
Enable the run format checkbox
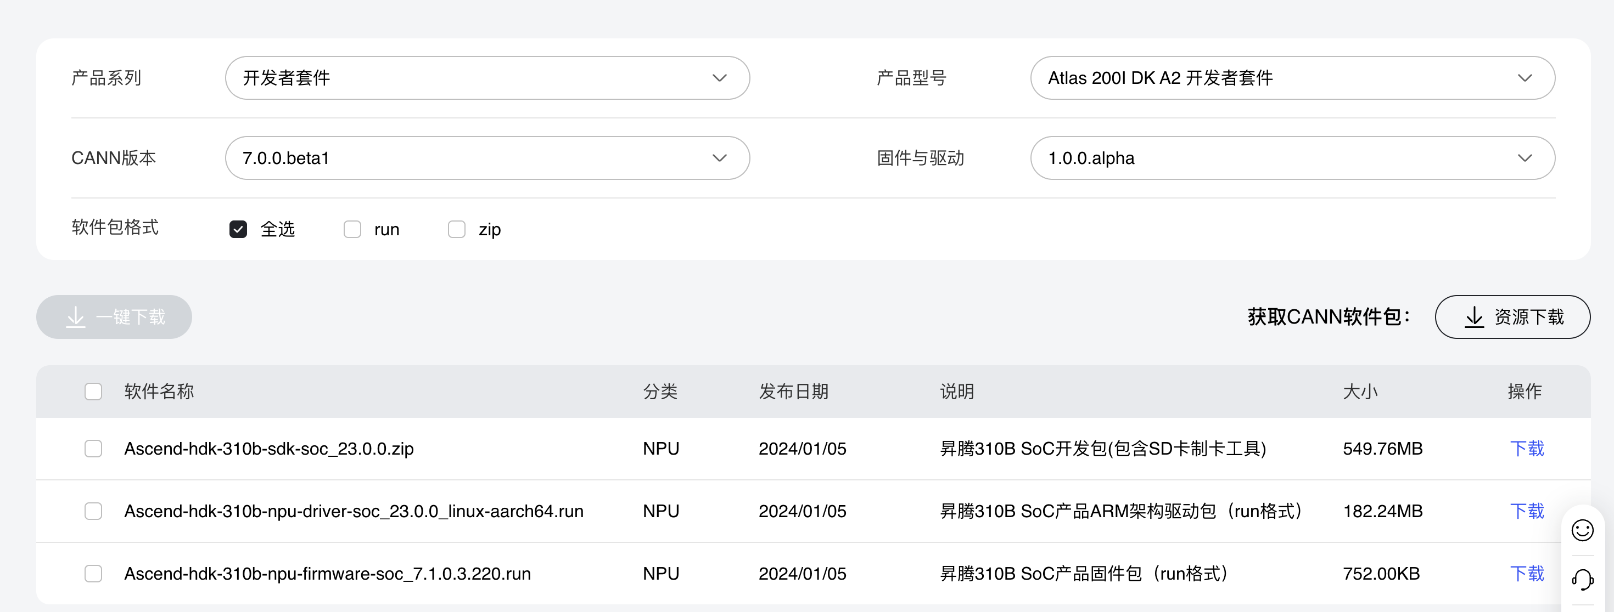pos(352,229)
